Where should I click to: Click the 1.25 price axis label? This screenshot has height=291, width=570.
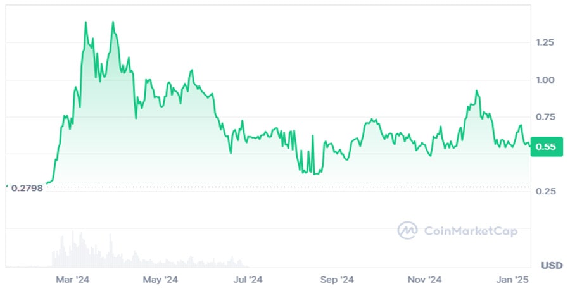click(x=546, y=42)
